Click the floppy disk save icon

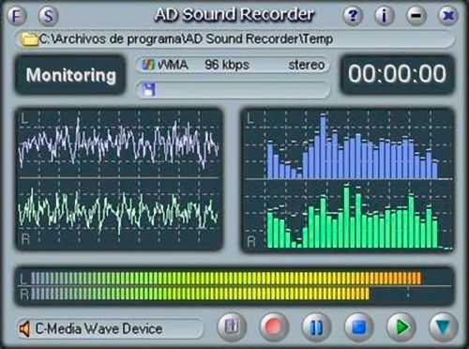(149, 90)
